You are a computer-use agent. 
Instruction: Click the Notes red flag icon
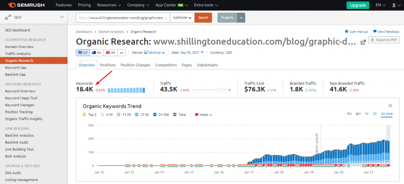pos(196,115)
